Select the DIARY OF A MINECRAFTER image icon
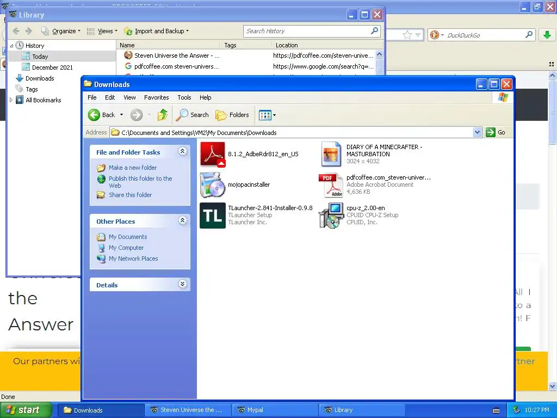 coord(331,154)
